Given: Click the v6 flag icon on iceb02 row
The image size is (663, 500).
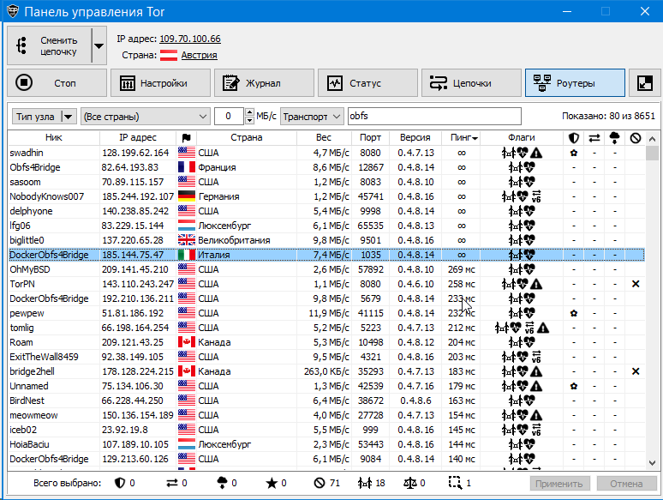Looking at the screenshot, I should tap(536, 430).
